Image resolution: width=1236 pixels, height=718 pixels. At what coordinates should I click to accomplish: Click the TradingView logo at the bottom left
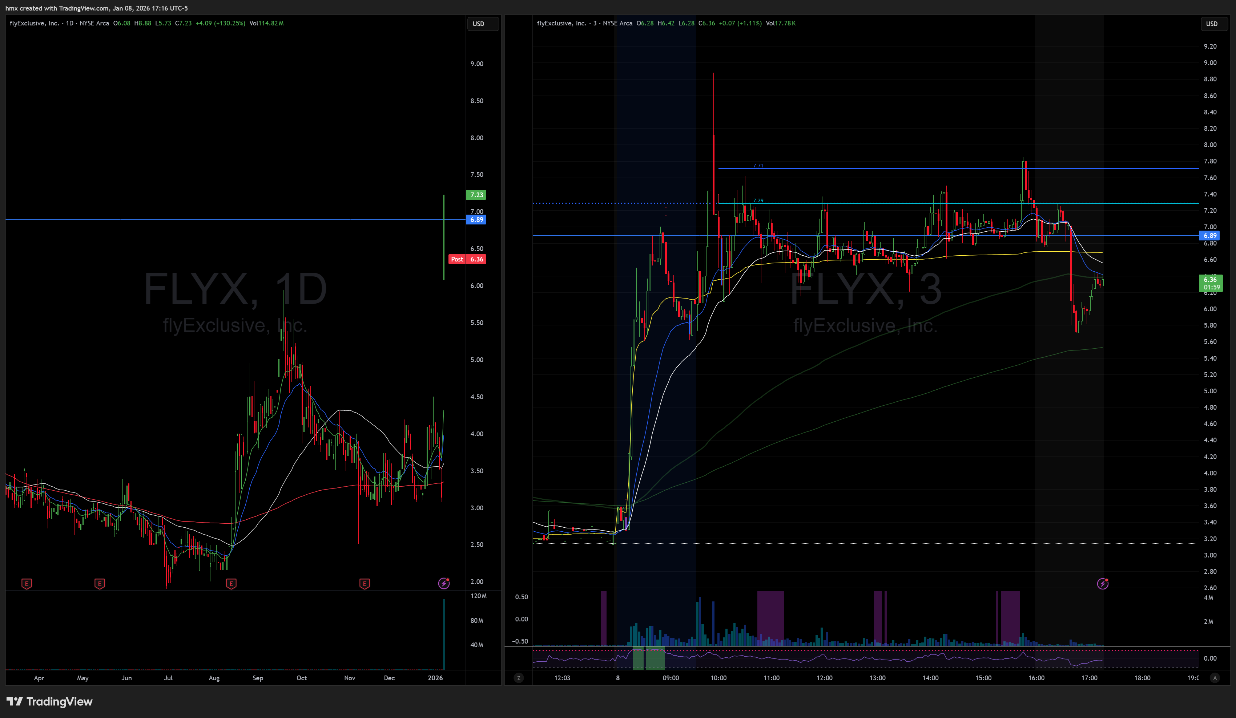49,701
